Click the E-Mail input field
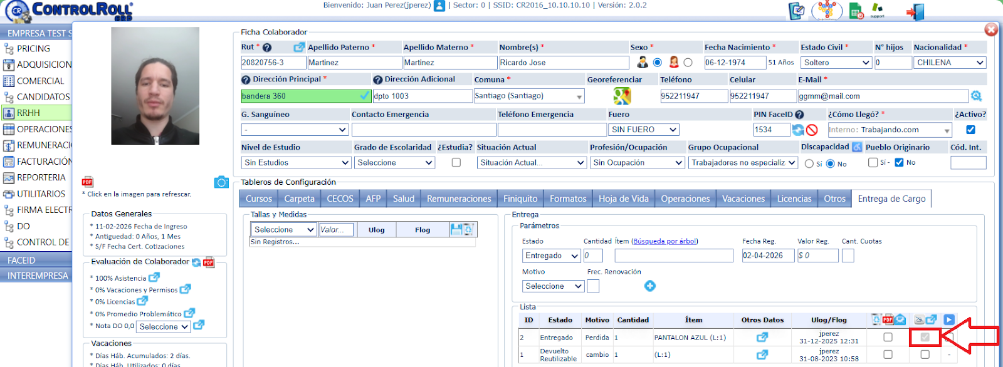 point(883,96)
